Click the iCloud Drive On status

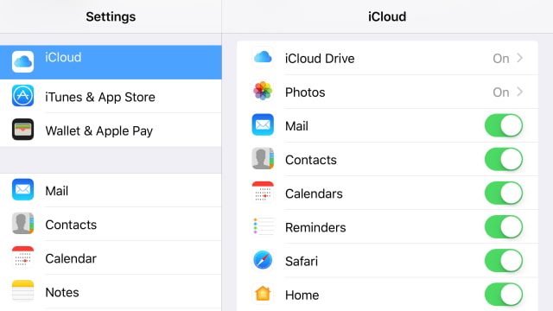(501, 59)
